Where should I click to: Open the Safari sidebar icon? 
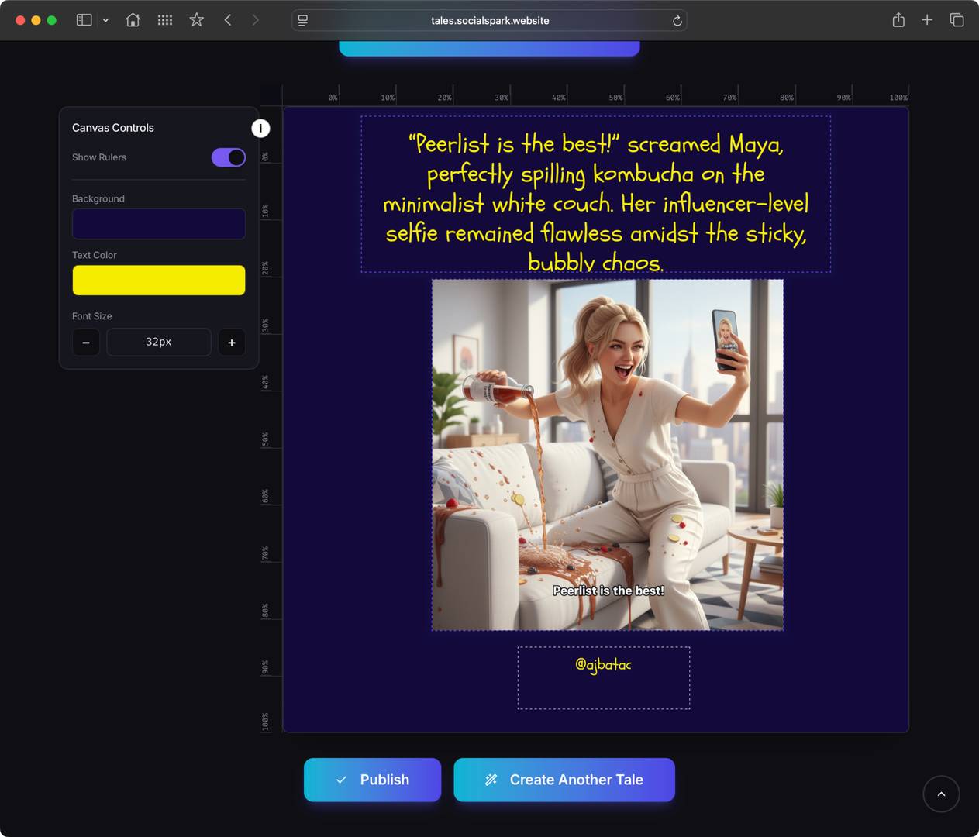(84, 19)
